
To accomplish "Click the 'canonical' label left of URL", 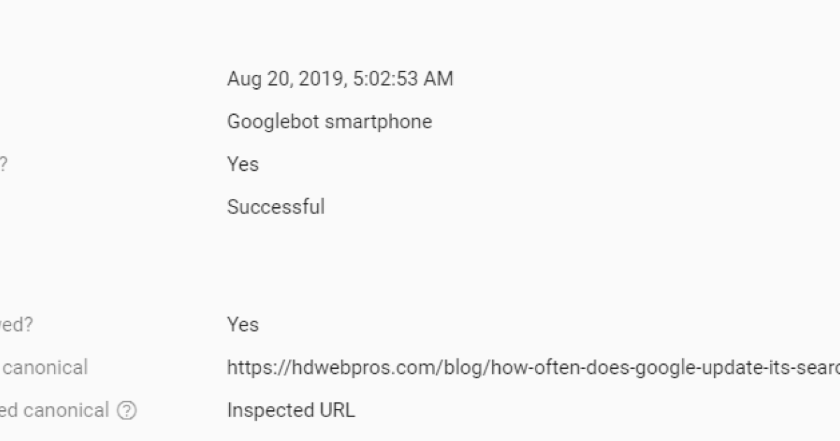I will [x=45, y=367].
